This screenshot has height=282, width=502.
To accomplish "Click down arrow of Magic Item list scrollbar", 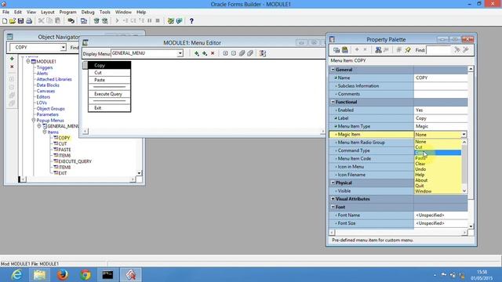I will [x=464, y=191].
